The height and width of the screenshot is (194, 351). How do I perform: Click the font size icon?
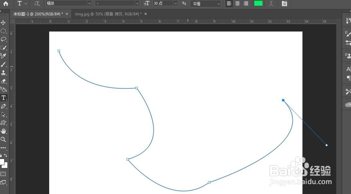(147, 4)
